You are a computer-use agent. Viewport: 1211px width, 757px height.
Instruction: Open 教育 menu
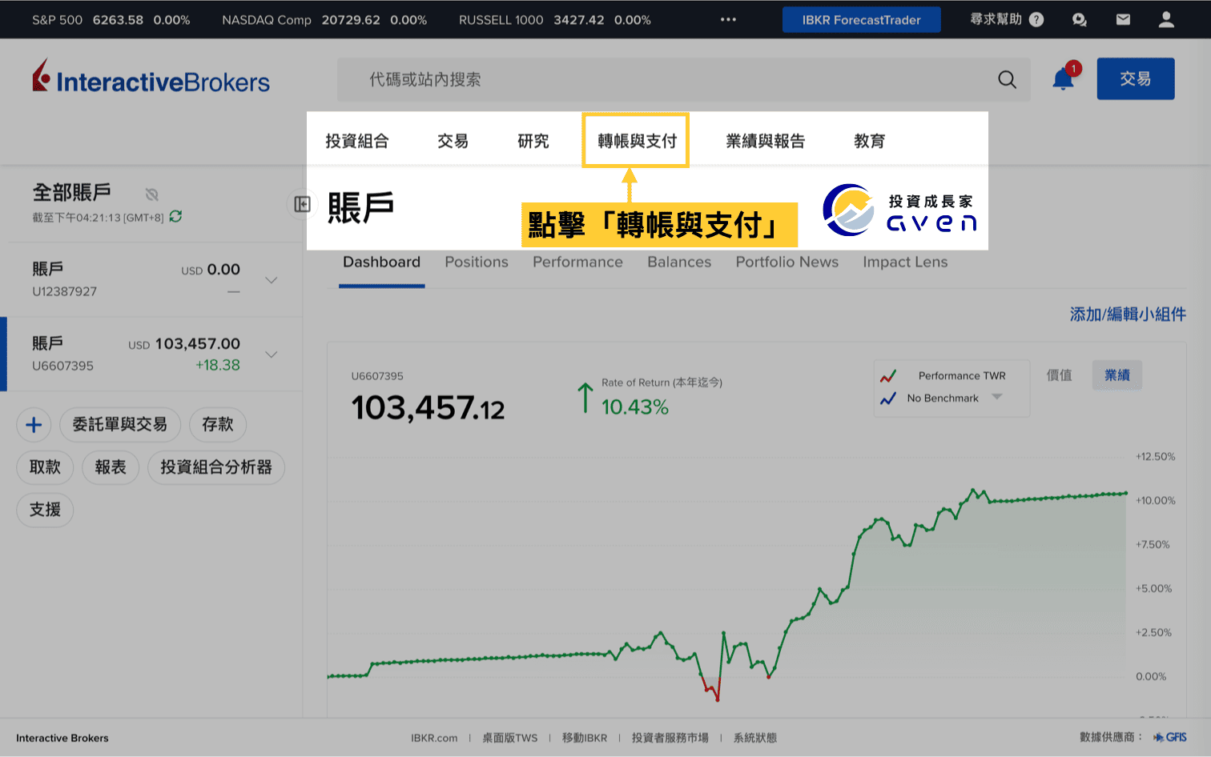(x=870, y=141)
